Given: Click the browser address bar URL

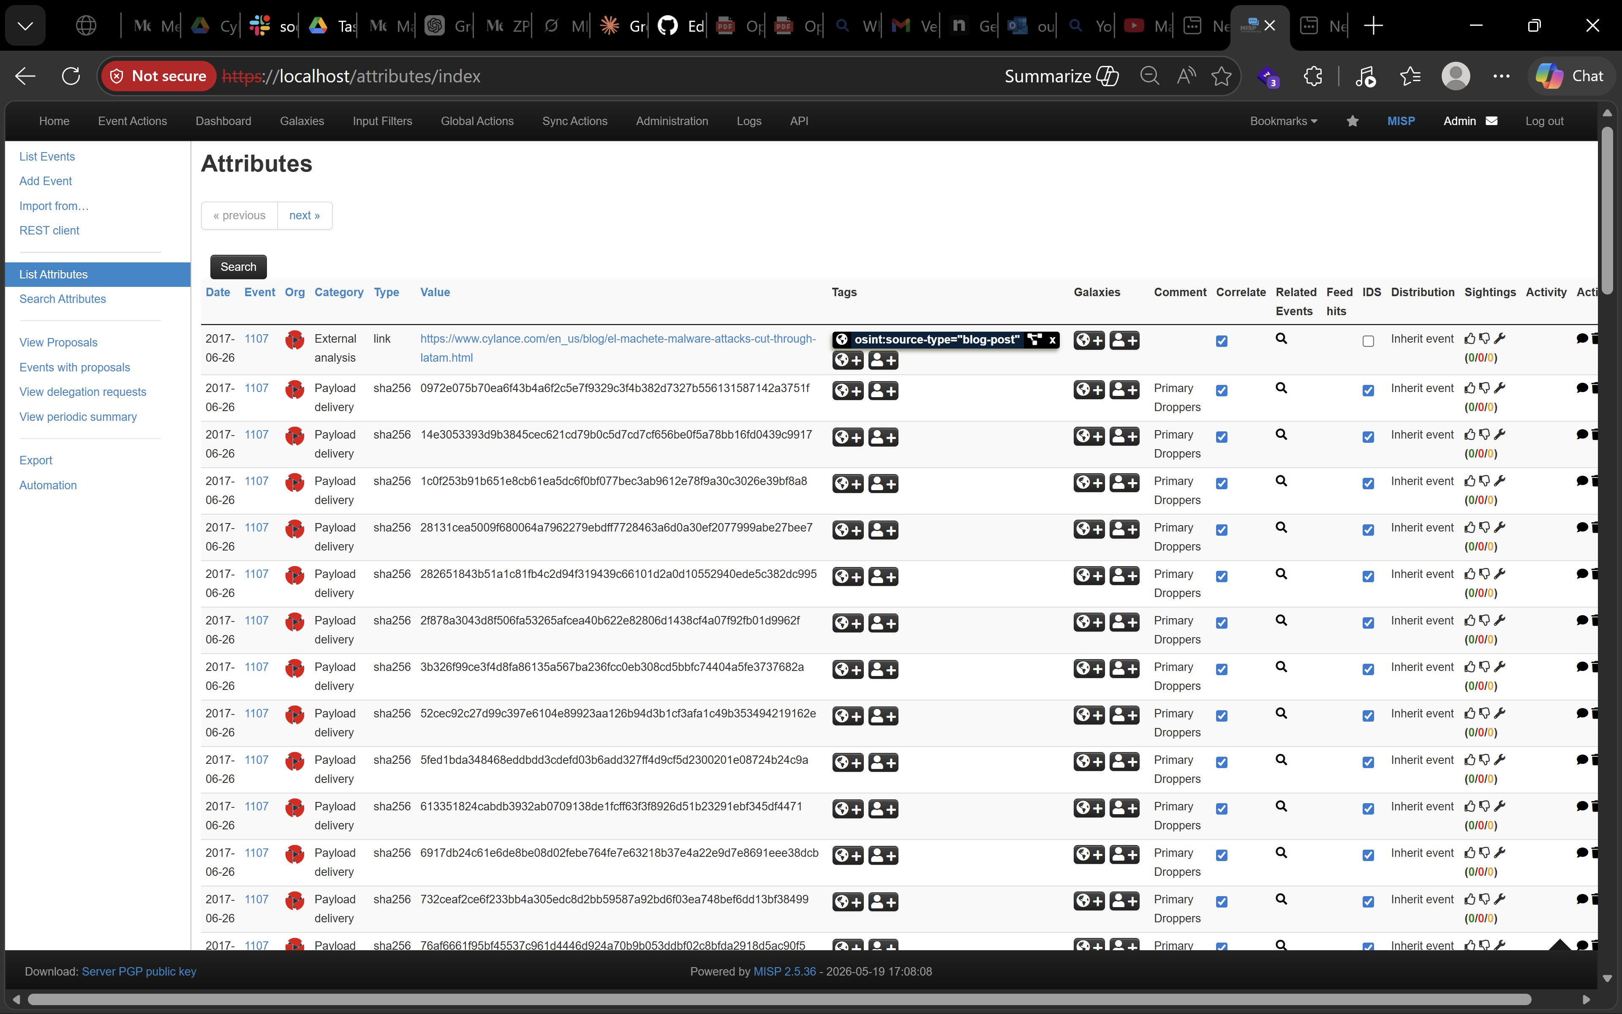Looking at the screenshot, I should (351, 76).
